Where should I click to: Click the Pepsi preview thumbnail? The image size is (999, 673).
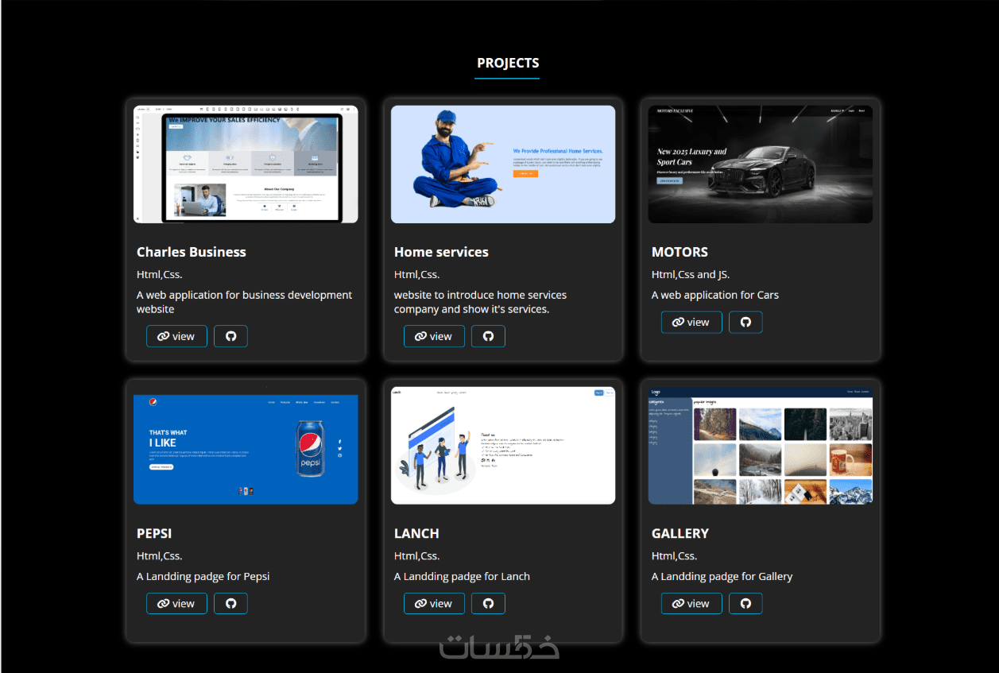[246, 446]
